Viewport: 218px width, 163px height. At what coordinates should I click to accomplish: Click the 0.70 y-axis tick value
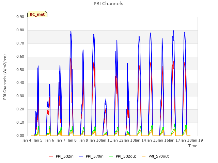pos(20,43)
